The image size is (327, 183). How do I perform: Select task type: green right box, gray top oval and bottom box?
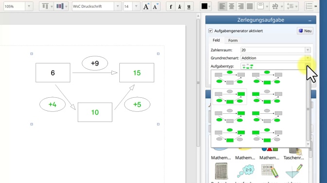[229, 116]
